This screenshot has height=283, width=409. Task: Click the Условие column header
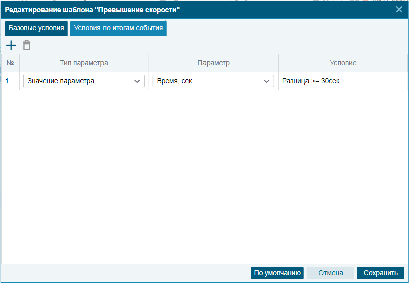(x=343, y=63)
